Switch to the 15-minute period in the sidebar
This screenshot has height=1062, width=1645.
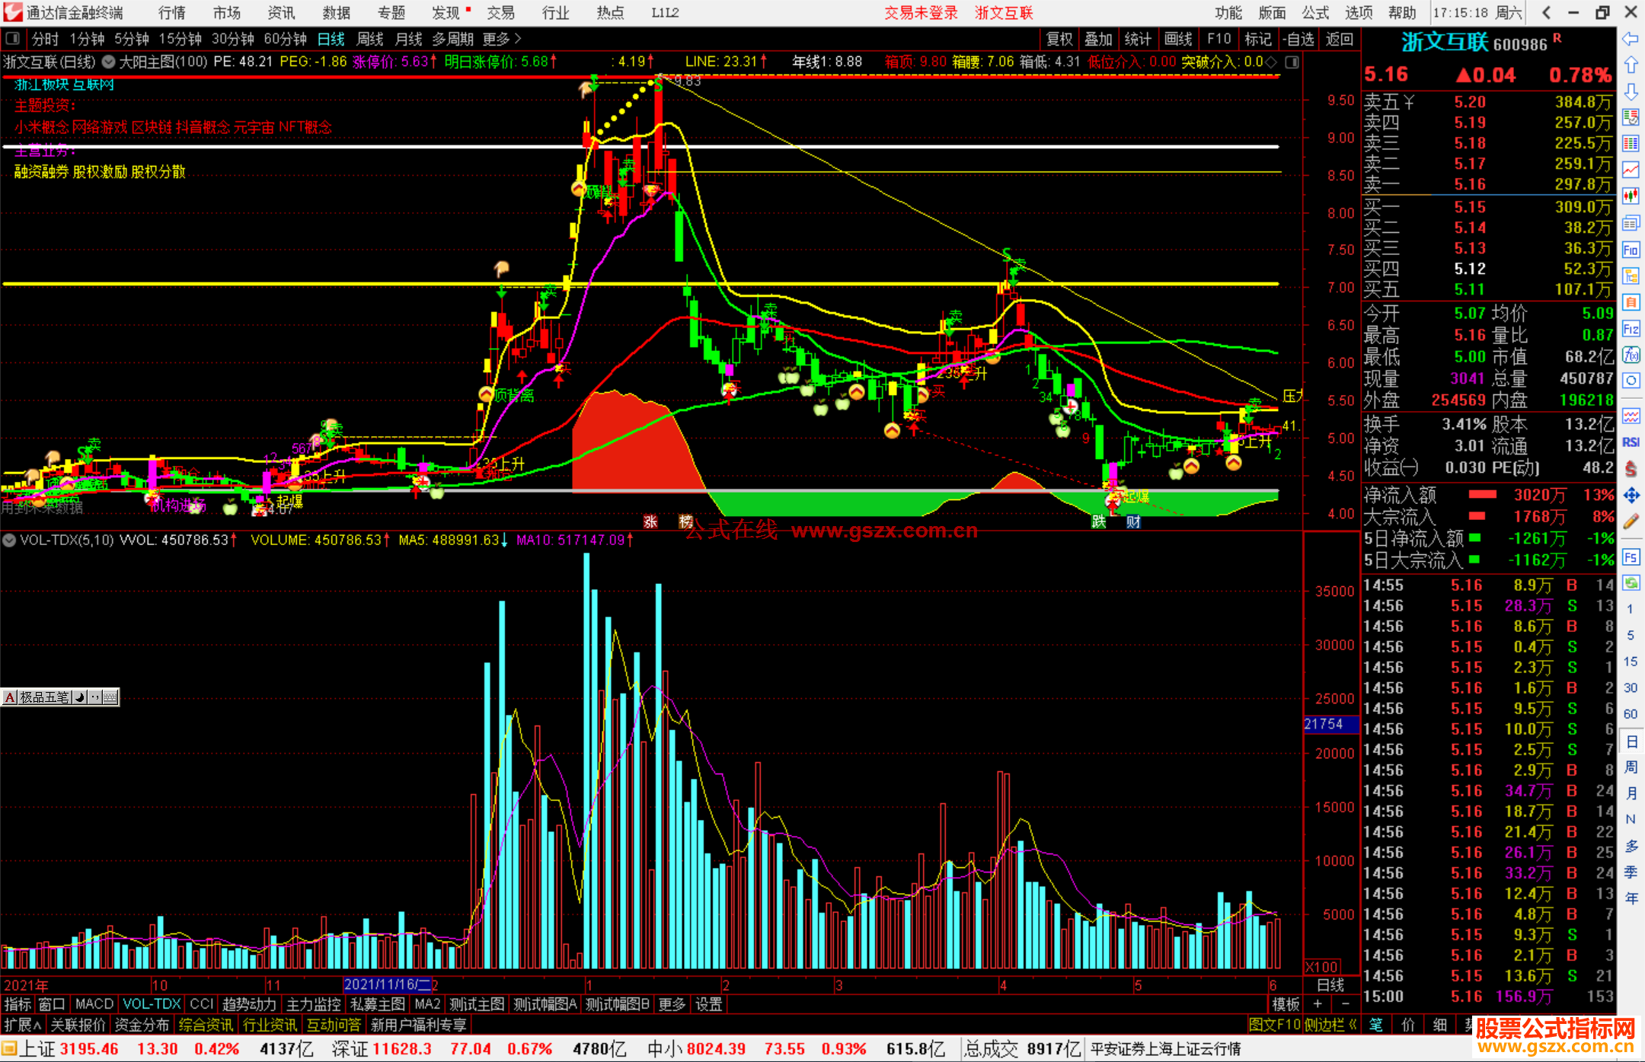pyautogui.click(x=1631, y=662)
